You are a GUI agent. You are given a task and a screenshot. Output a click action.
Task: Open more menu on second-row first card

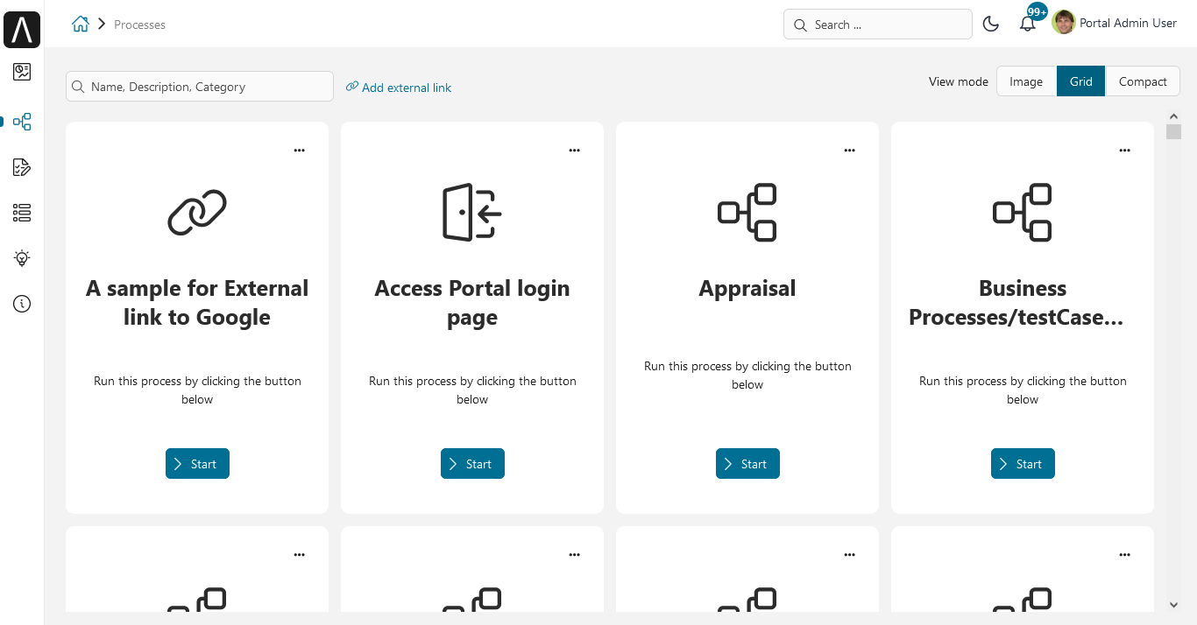(x=300, y=555)
